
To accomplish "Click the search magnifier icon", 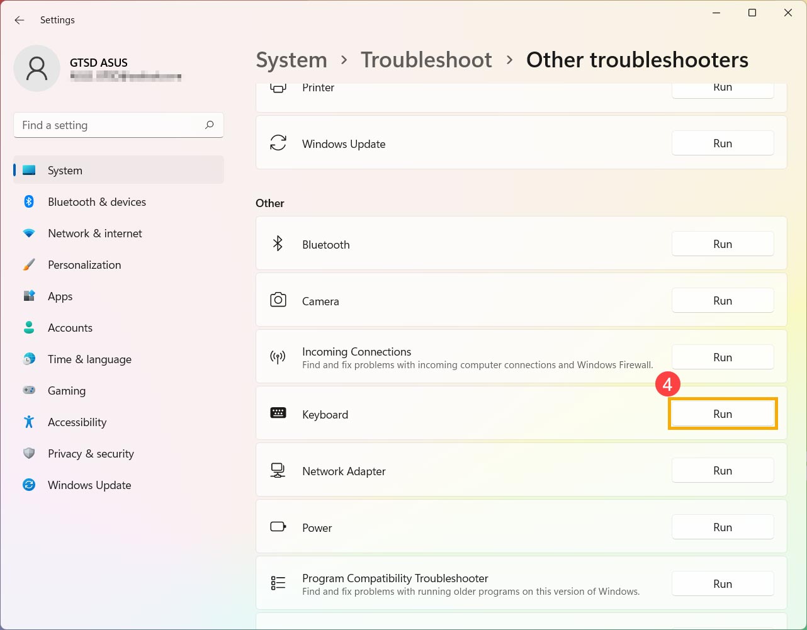I will [210, 125].
